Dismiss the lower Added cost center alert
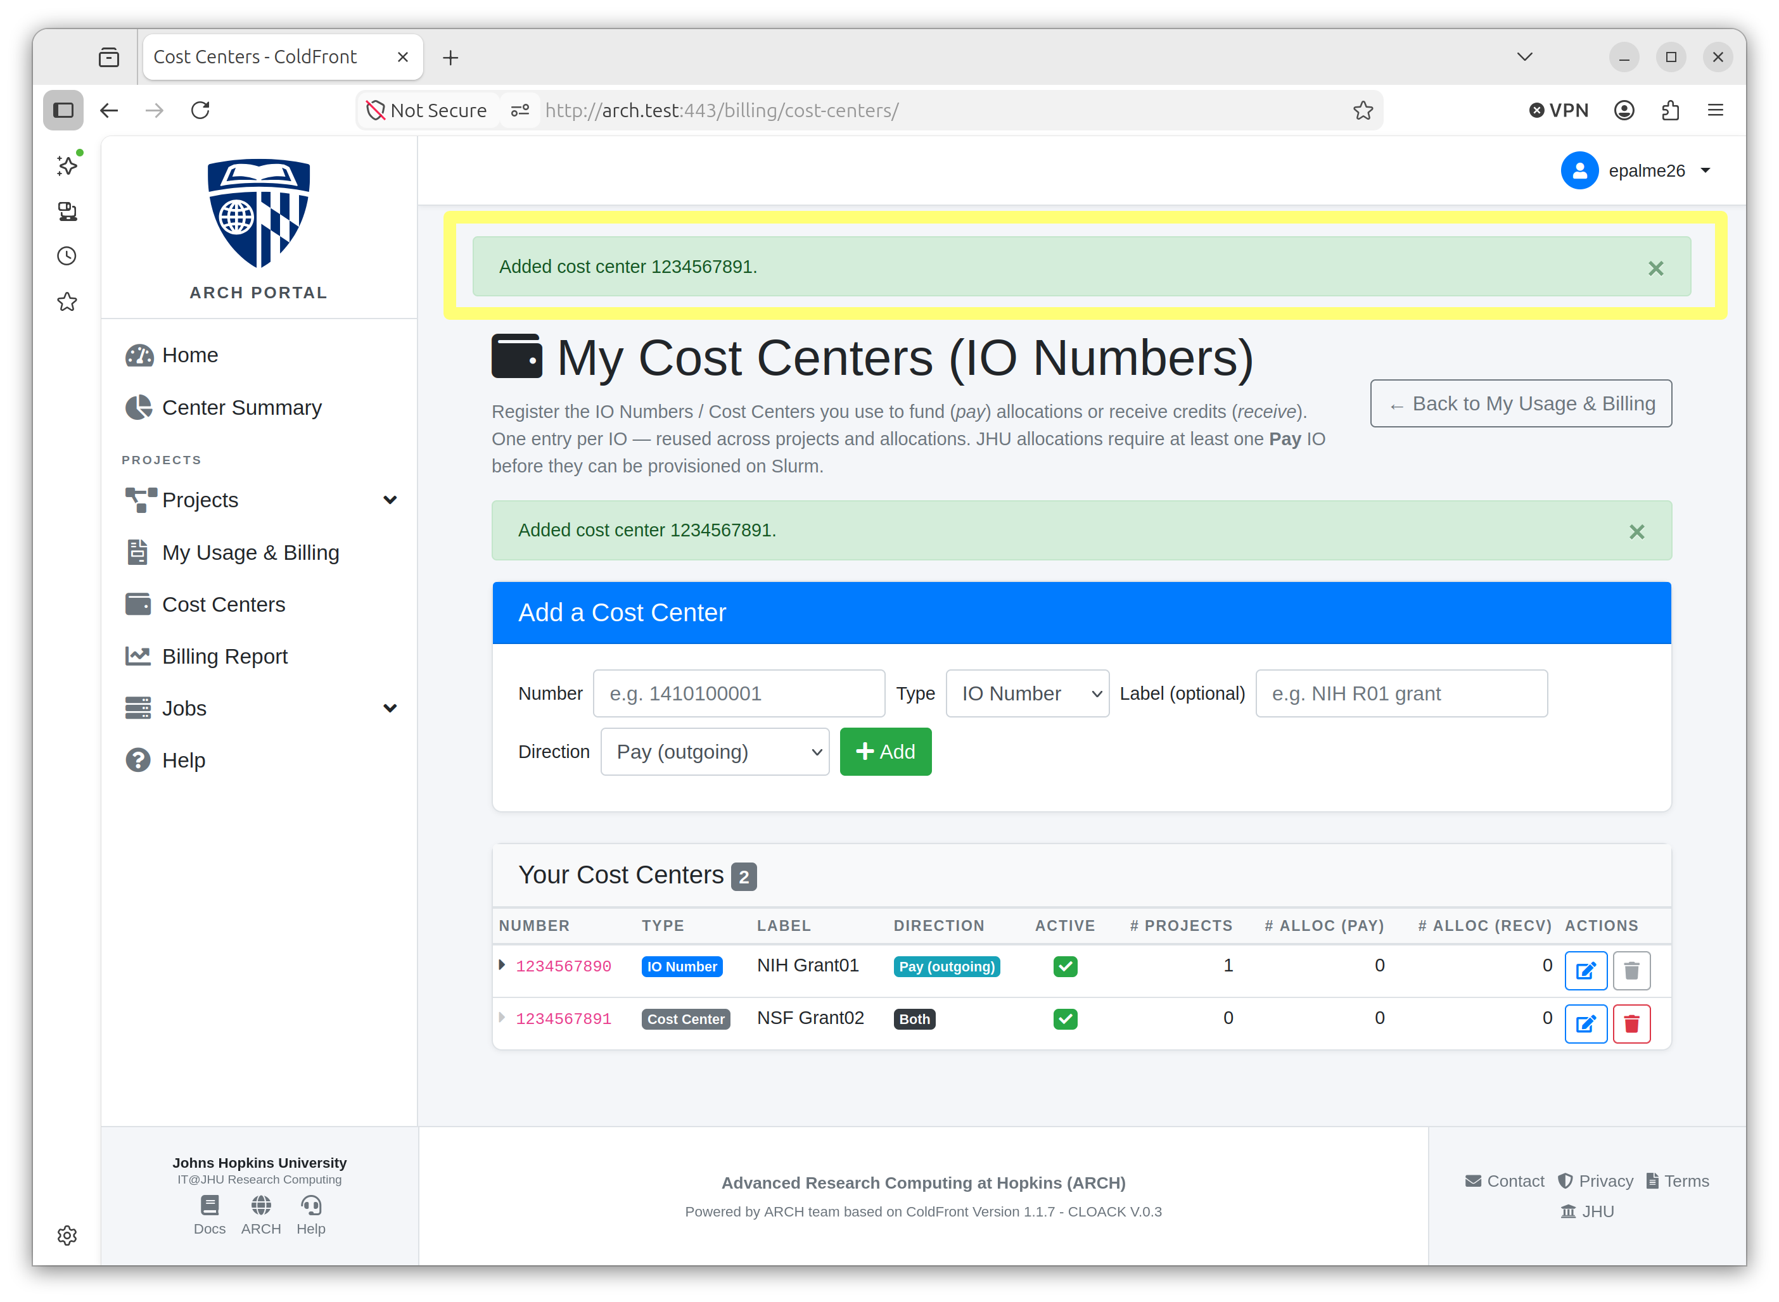This screenshot has height=1302, width=1779. coord(1636,531)
